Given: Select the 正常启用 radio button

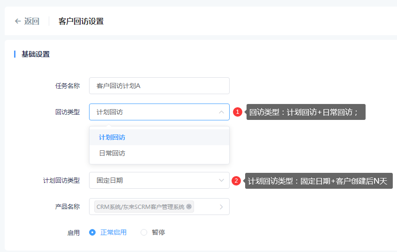Looking at the screenshot, I should pyautogui.click(x=92, y=232).
